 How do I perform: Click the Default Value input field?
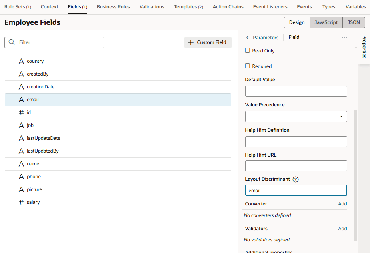pos(296,91)
